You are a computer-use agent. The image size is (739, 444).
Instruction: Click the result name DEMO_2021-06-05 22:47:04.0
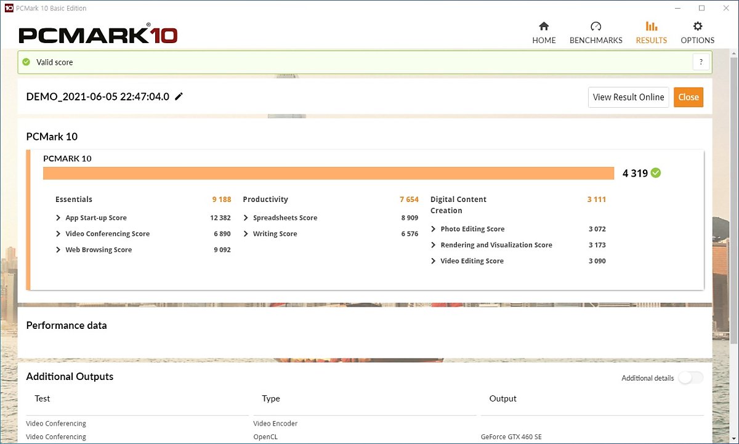(x=98, y=96)
